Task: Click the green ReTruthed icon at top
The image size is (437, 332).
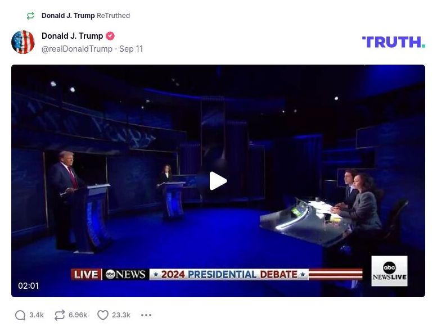Action: pos(30,16)
